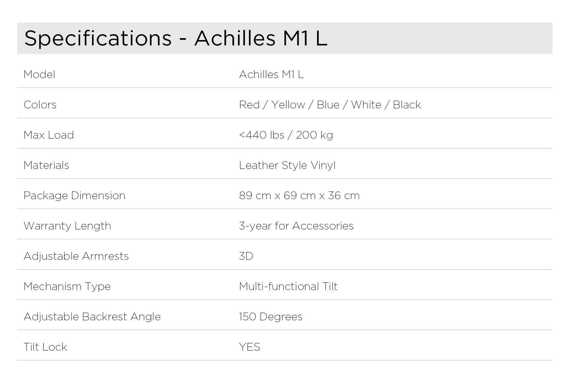The image size is (570, 380).
Task: Click the Package Dimension label
Action: [75, 196]
